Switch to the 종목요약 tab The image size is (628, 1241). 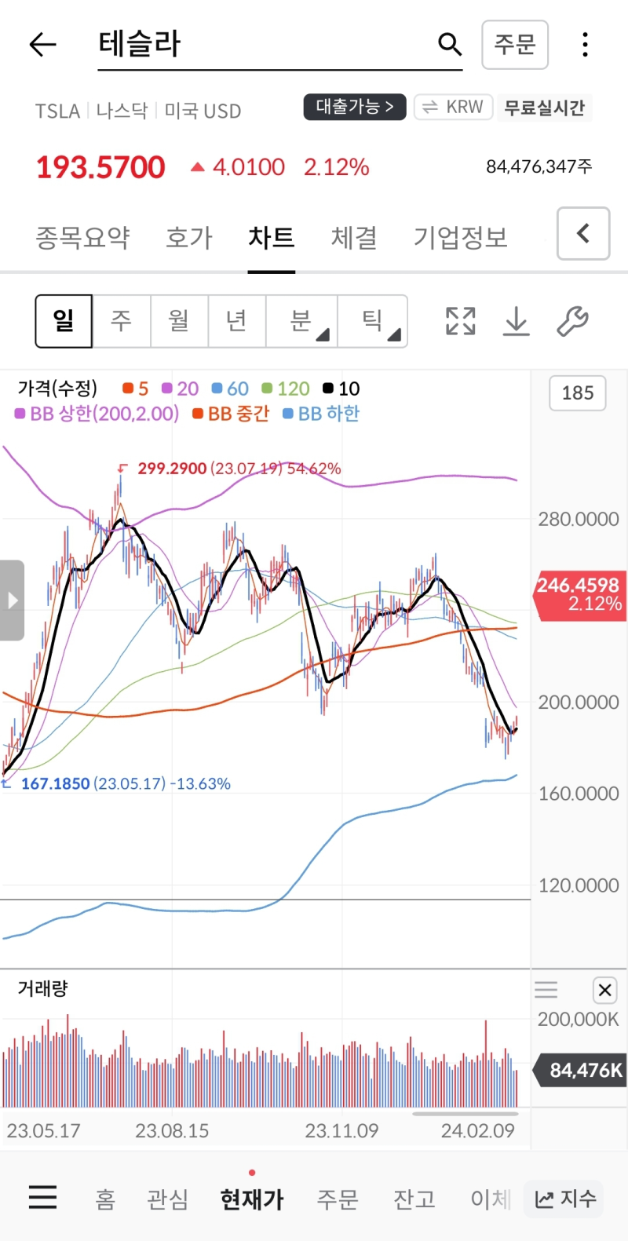click(82, 237)
